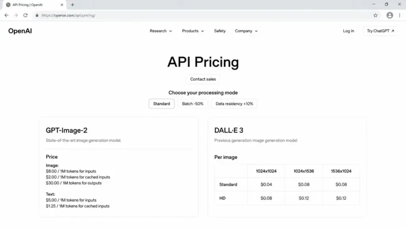
Task: Click the HD row label
Action: [222, 198]
